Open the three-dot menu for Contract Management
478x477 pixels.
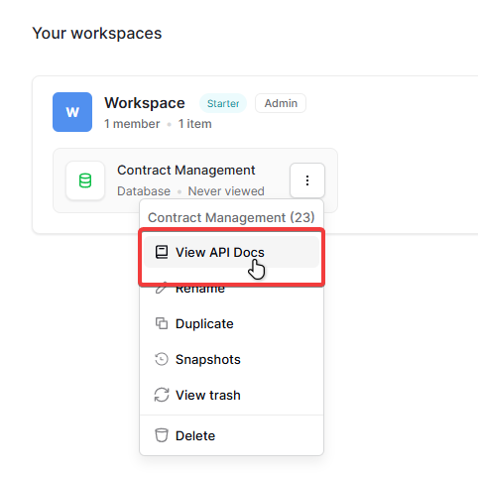tap(307, 180)
